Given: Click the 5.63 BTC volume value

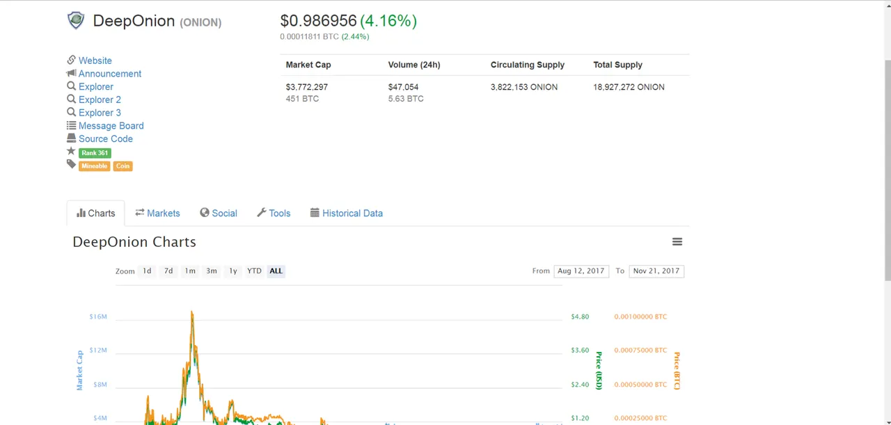Looking at the screenshot, I should 406,99.
